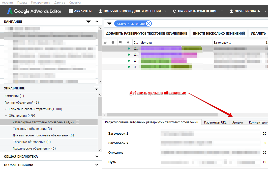Click management tree scrollbar down arrow

tap(100, 150)
